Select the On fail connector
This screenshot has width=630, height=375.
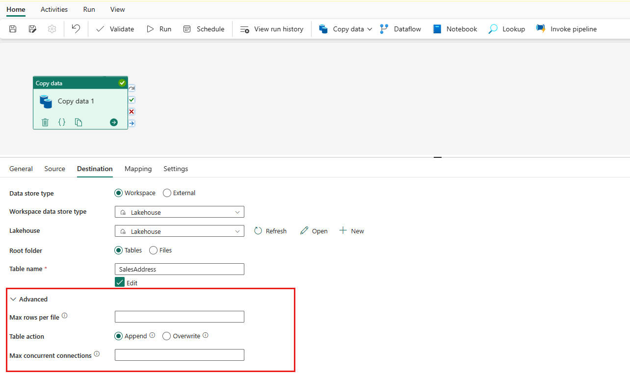point(131,112)
